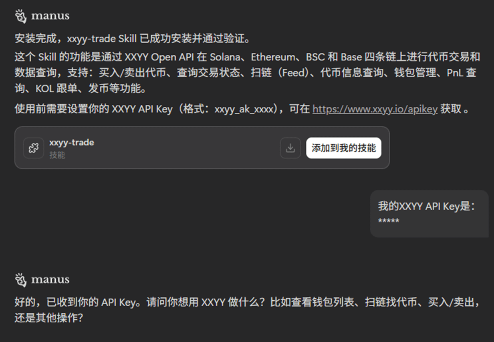The image size is (494, 342).
Task: Click the 技能 label under xxyy-trade
Action: tap(57, 155)
